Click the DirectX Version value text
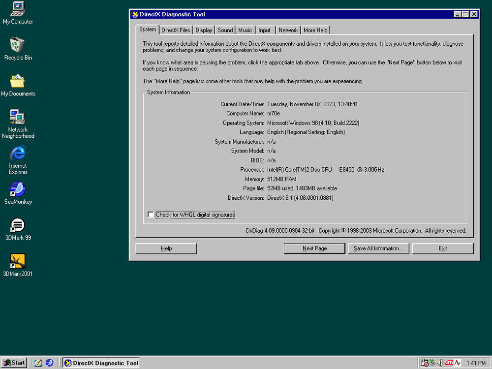This screenshot has width=492, height=369. tap(300, 198)
